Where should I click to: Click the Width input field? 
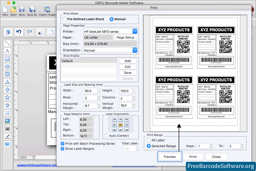tap(91, 91)
